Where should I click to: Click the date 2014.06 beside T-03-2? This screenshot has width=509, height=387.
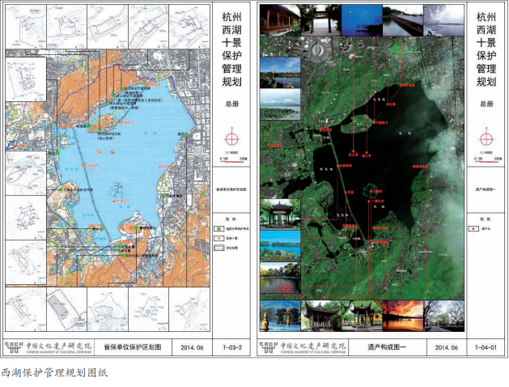tap(192, 347)
